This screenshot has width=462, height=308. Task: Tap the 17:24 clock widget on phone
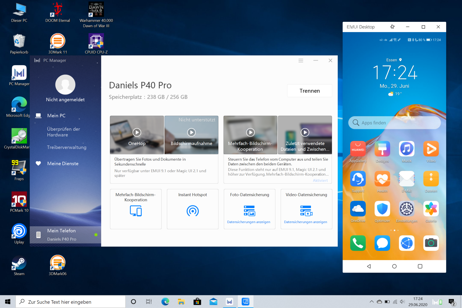395,72
